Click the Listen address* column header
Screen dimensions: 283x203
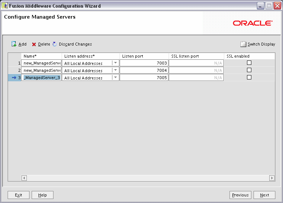click(x=91, y=56)
